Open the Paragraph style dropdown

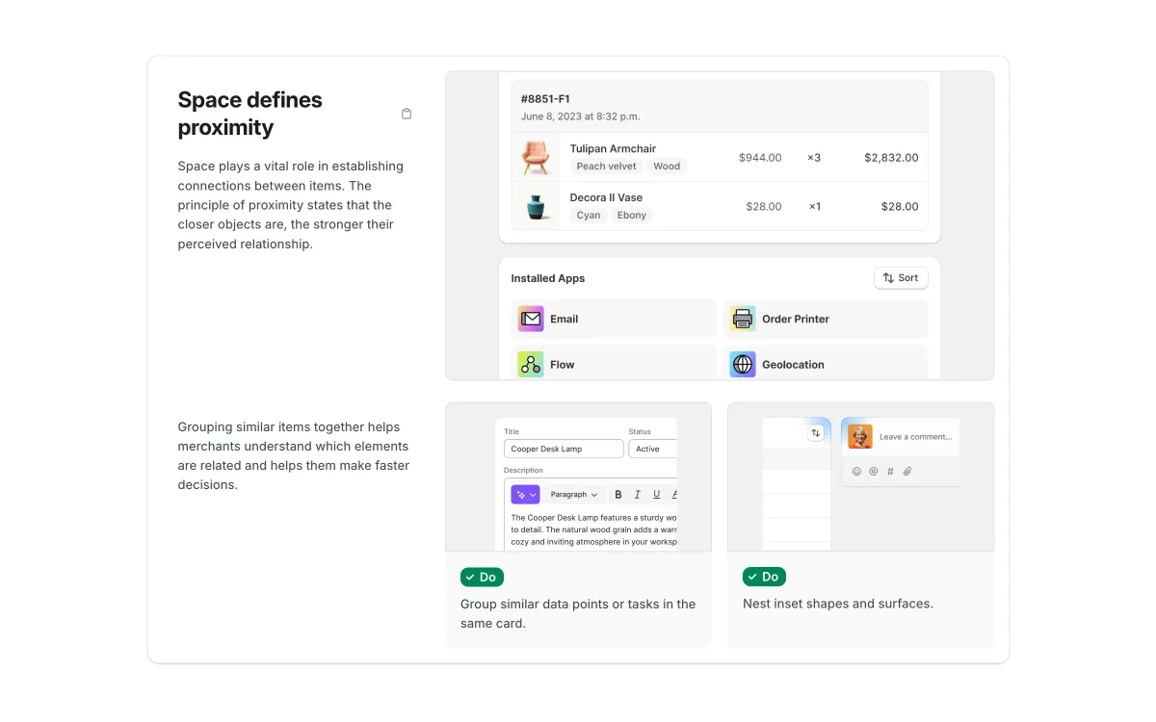click(x=574, y=495)
